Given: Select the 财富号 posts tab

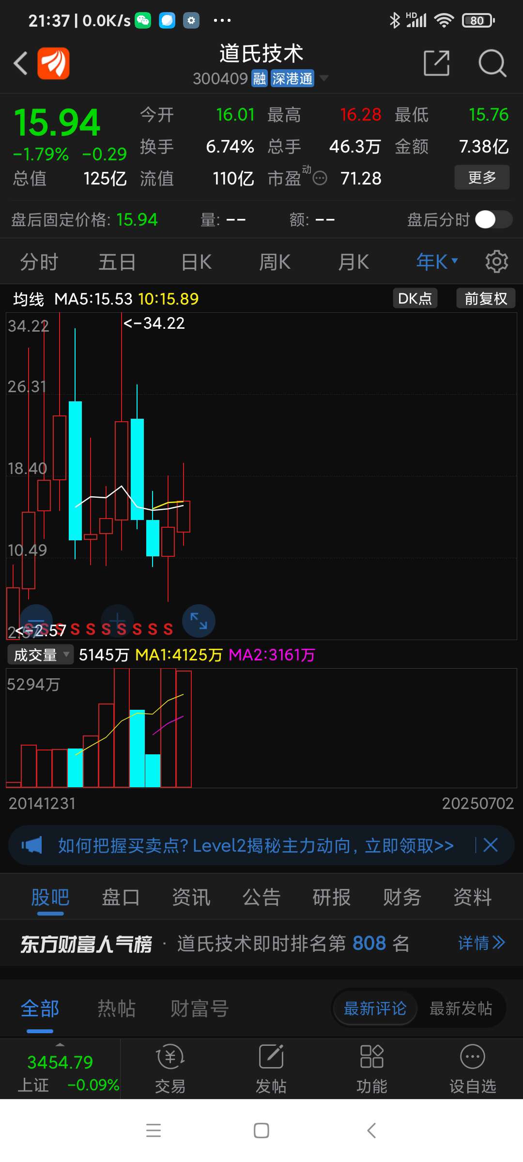Looking at the screenshot, I should point(199,1009).
